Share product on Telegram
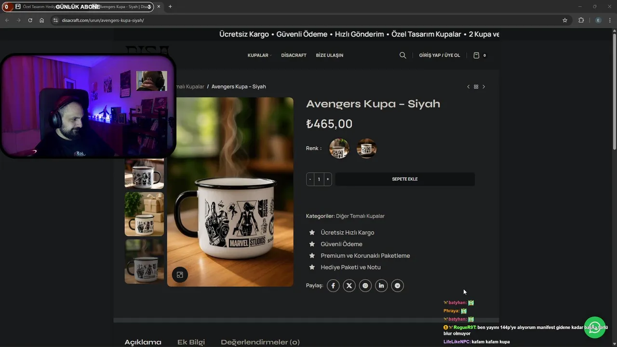 (x=397, y=286)
